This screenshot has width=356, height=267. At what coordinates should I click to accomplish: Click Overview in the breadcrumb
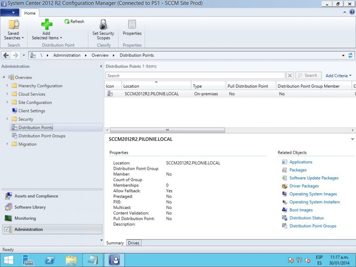pos(100,55)
